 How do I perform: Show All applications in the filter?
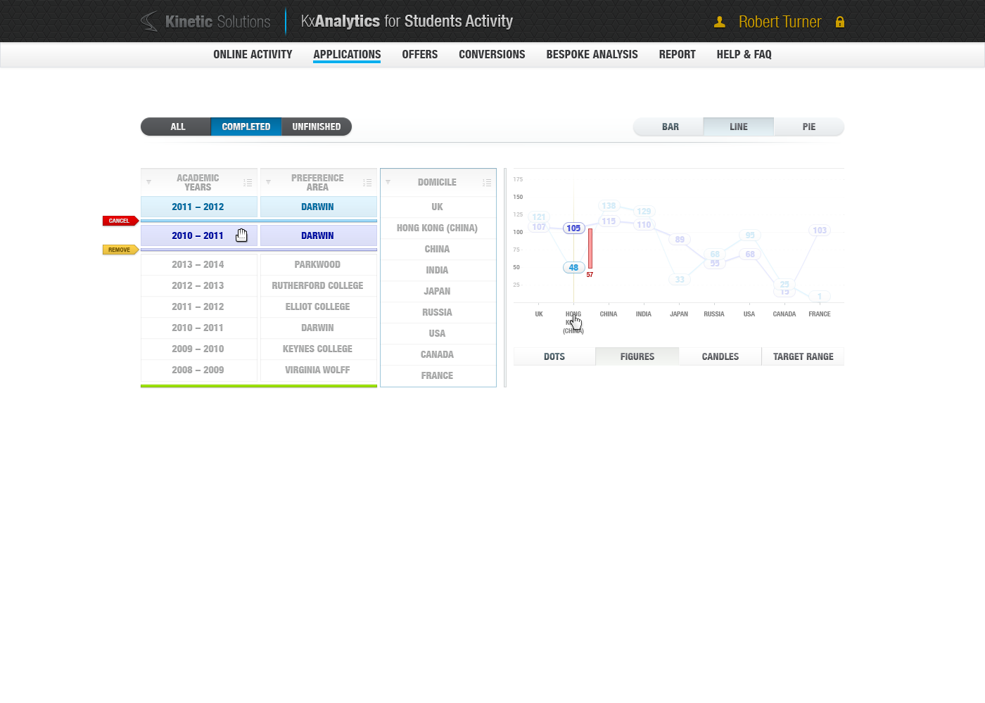point(177,127)
